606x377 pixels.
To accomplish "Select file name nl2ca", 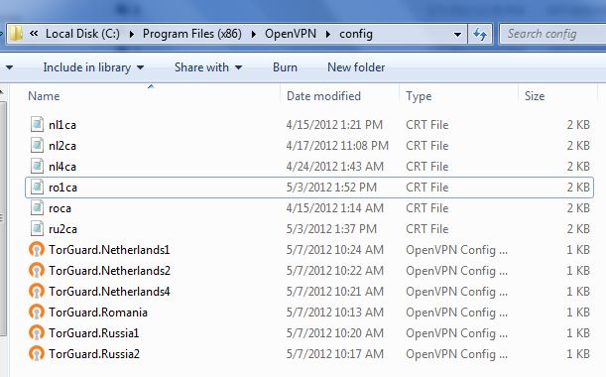I will [62, 146].
